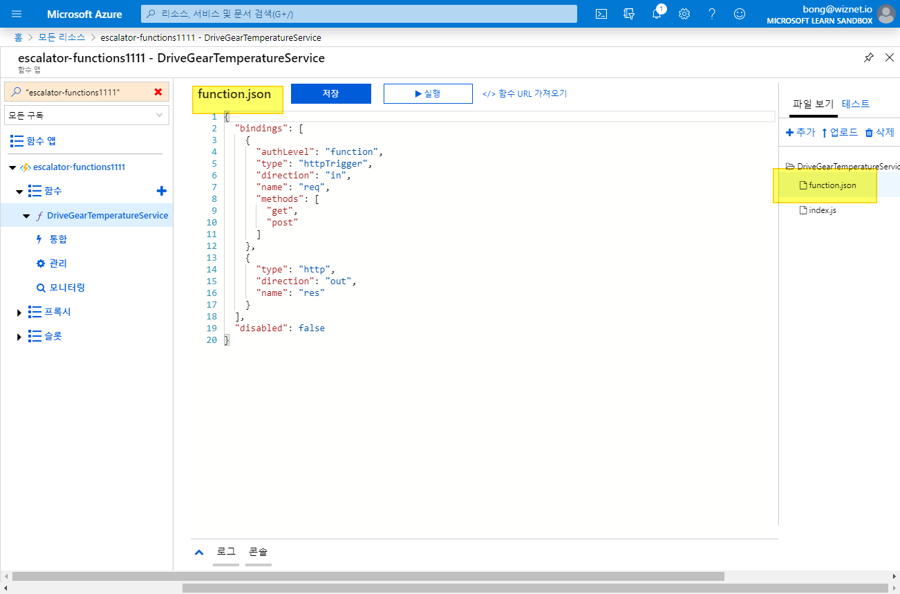Viewport: 900px width, 594px height.
Task: Collapse the escalator-functions1111 app node
Action: 12,167
